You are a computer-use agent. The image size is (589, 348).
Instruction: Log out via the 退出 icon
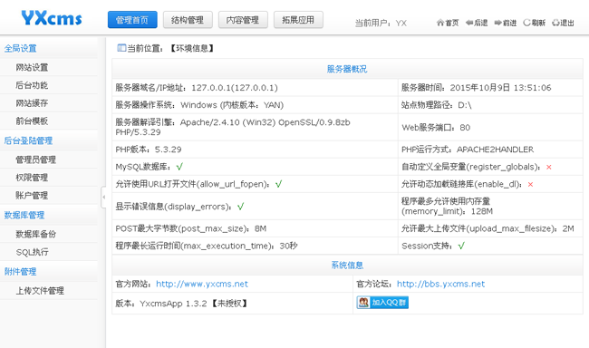[x=563, y=23]
